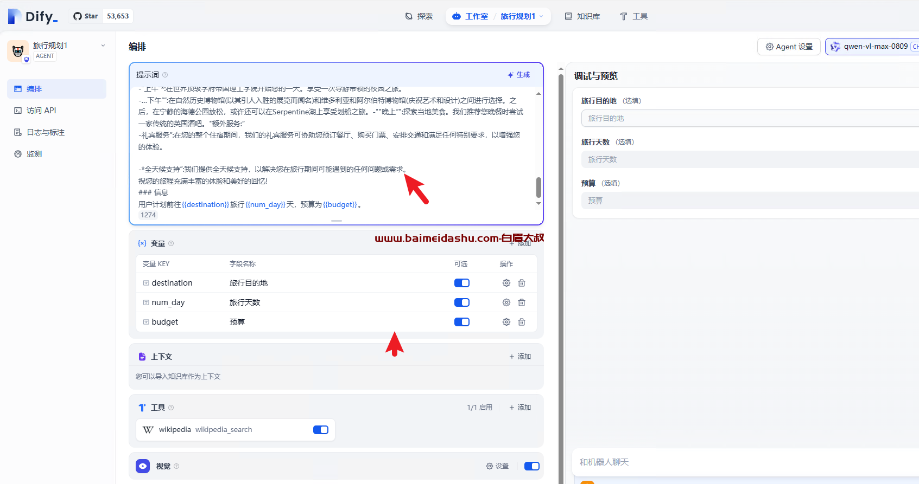Click the 提示词 help question icon
Image resolution: width=919 pixels, height=484 pixels.
click(165, 75)
